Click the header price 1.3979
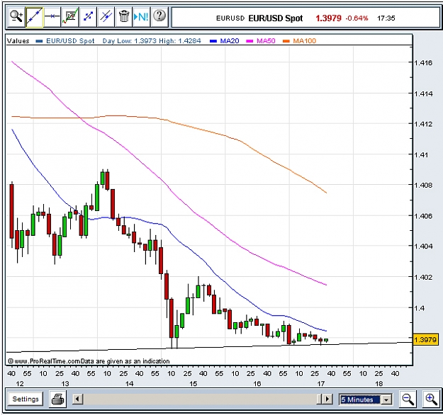 329,18
